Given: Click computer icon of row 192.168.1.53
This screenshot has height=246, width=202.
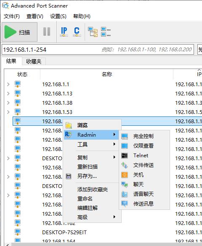Looking at the screenshot, I should (18, 112).
